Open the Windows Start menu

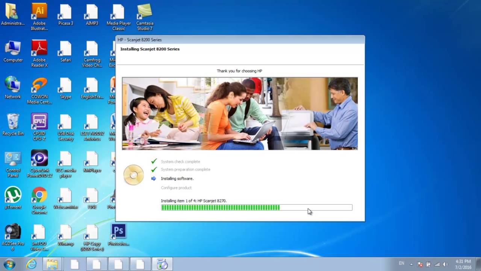[9, 264]
